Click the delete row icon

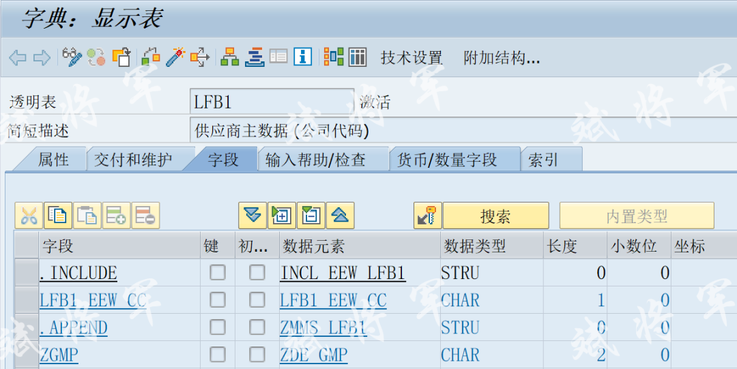point(145,216)
